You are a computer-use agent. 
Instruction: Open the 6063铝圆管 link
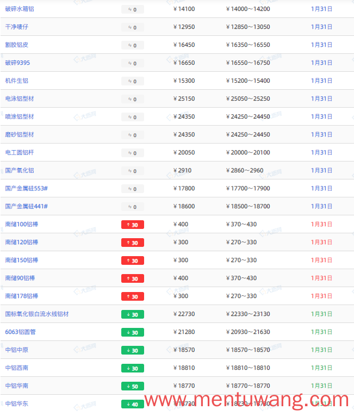tap(21, 332)
